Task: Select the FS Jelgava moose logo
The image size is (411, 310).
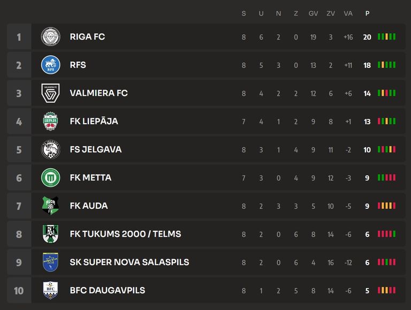Action: point(51,149)
